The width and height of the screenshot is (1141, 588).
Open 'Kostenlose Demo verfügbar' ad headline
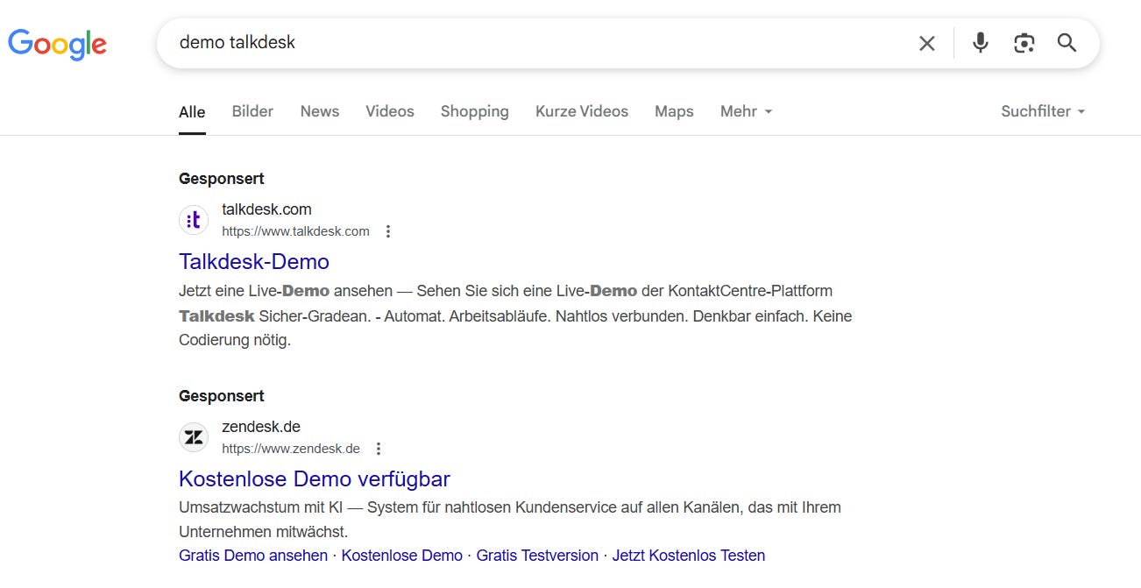tap(315, 478)
